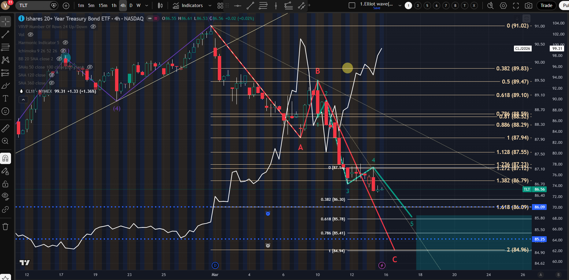
Task: Delete drawings with the trash icon
Action: point(6,226)
